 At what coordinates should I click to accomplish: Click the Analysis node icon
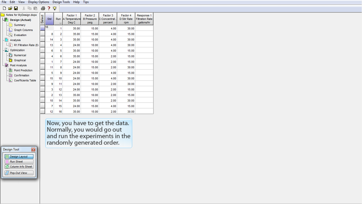(7, 40)
